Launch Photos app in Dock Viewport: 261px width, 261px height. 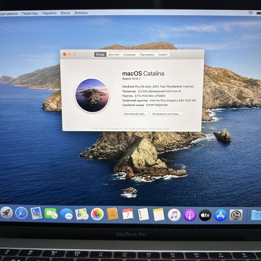point(97,214)
